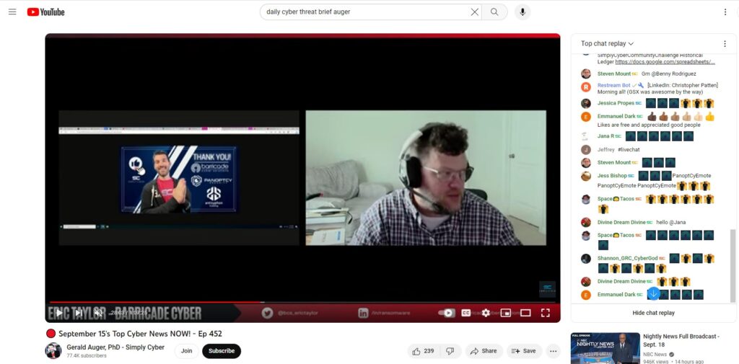The height and width of the screenshot is (364, 739).
Task: Open top-right settings three-dot menu
Action: pos(725,12)
